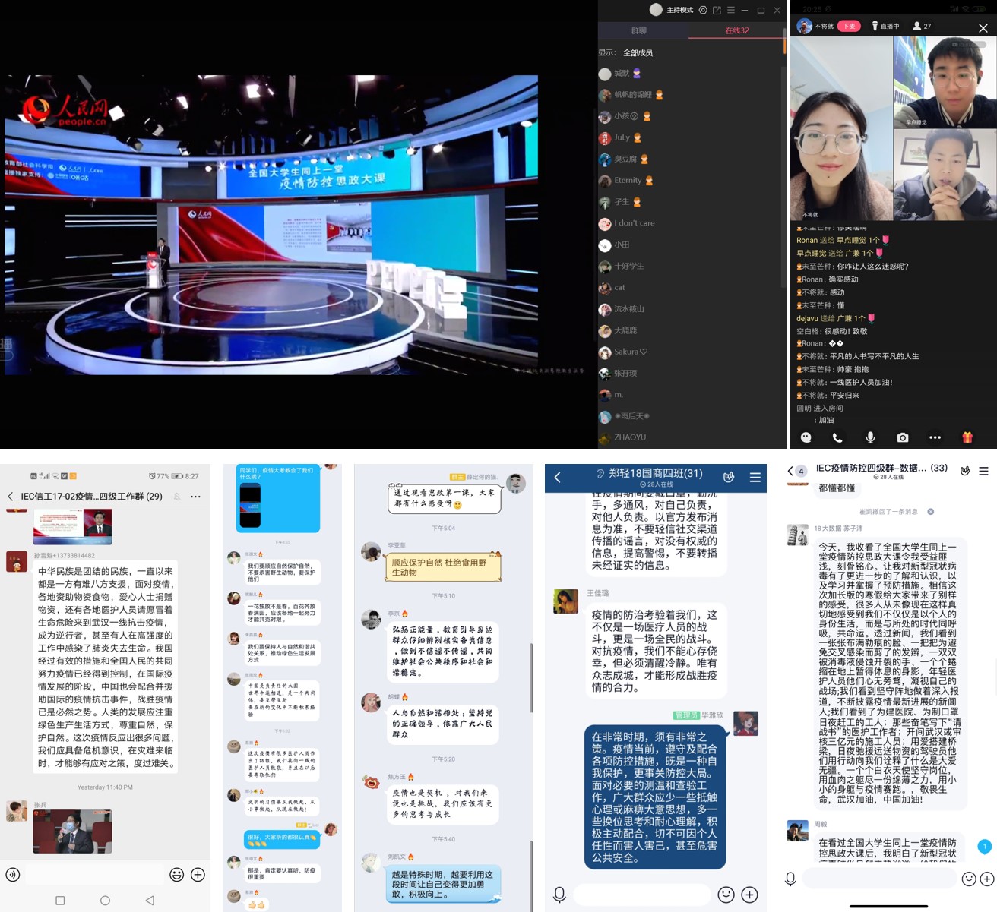Open the emoji chat bubble icon in live room
Screen dimensions: 997x912
click(x=806, y=437)
